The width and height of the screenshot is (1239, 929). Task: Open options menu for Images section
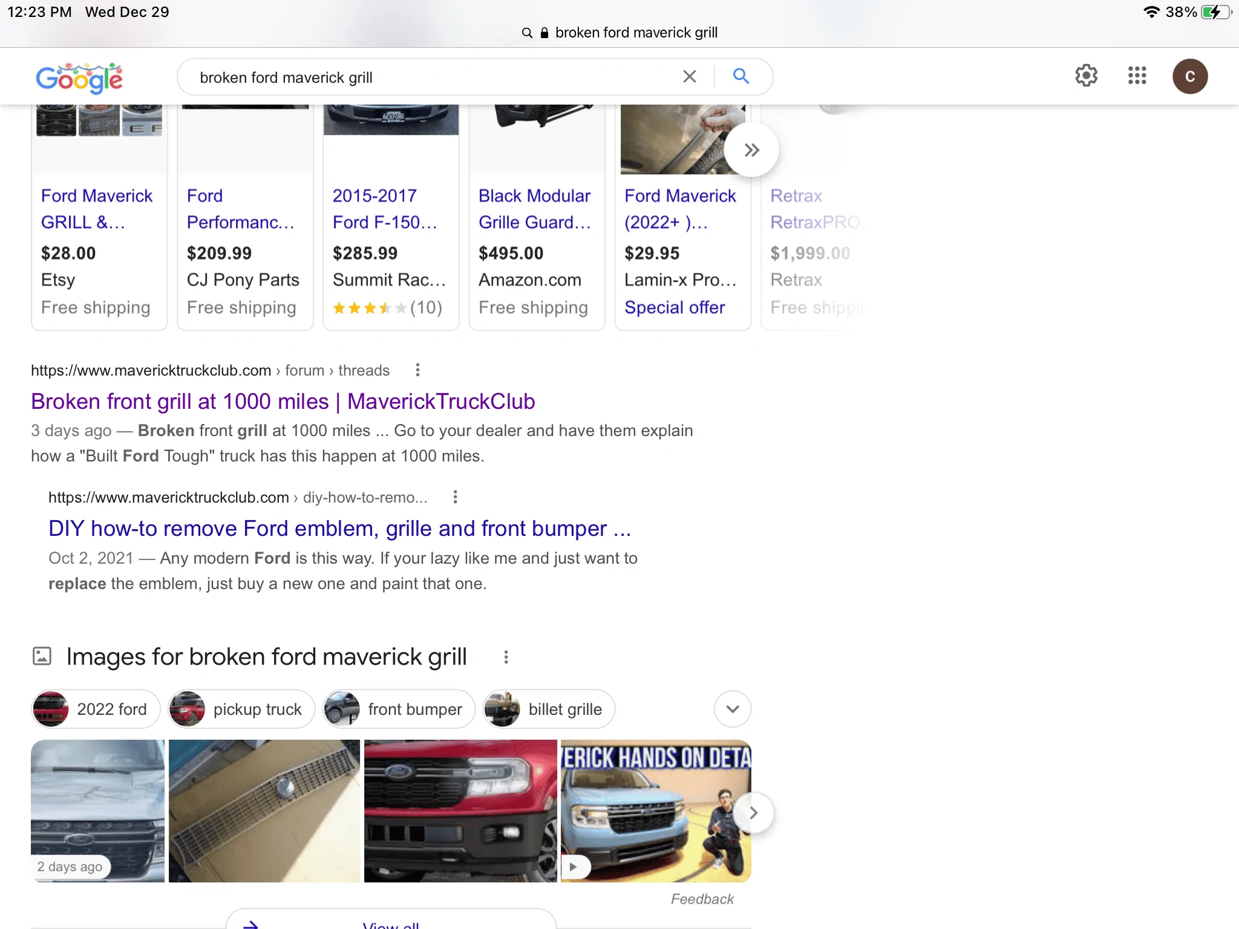[x=506, y=657]
